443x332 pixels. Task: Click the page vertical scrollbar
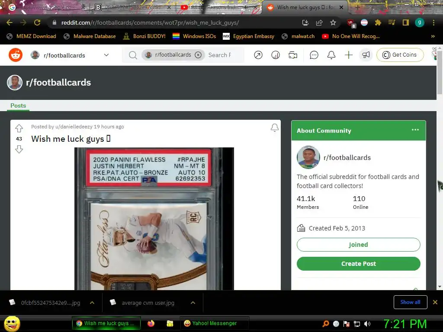440,72
